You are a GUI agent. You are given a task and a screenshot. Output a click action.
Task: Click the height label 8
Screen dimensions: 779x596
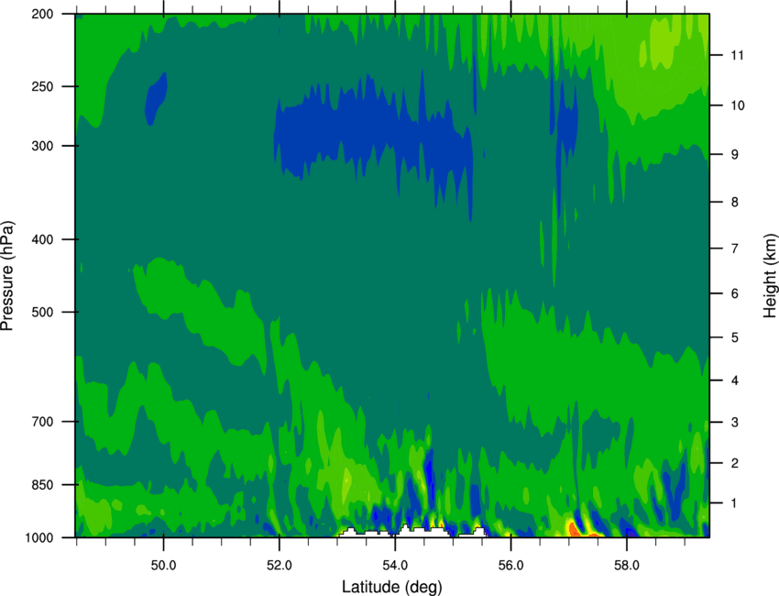tap(735, 202)
